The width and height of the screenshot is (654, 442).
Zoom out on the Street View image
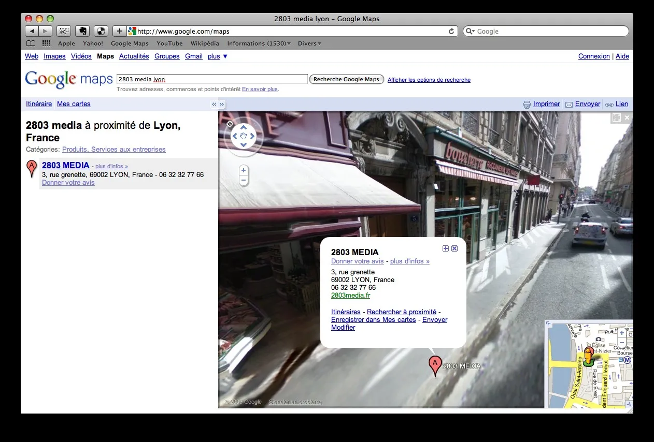(x=243, y=180)
